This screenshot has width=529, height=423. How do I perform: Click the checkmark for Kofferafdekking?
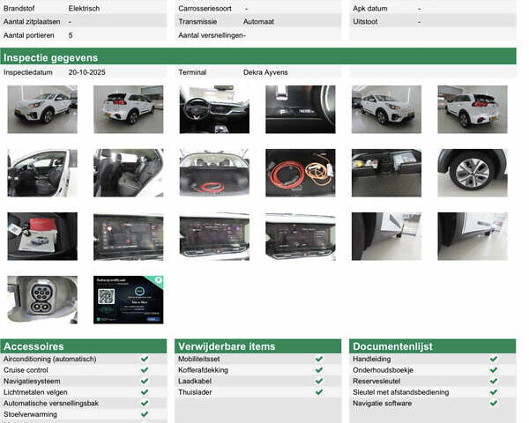coord(319,370)
